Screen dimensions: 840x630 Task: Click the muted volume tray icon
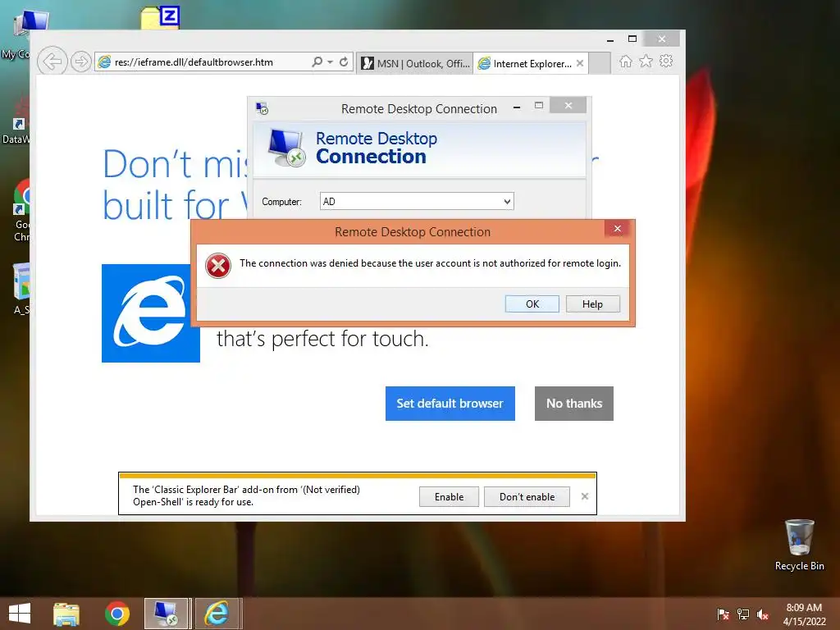[x=763, y=614]
